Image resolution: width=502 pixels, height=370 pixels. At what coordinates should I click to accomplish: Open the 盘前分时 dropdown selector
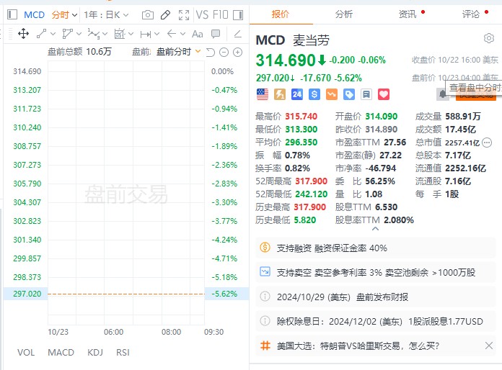[x=179, y=52]
